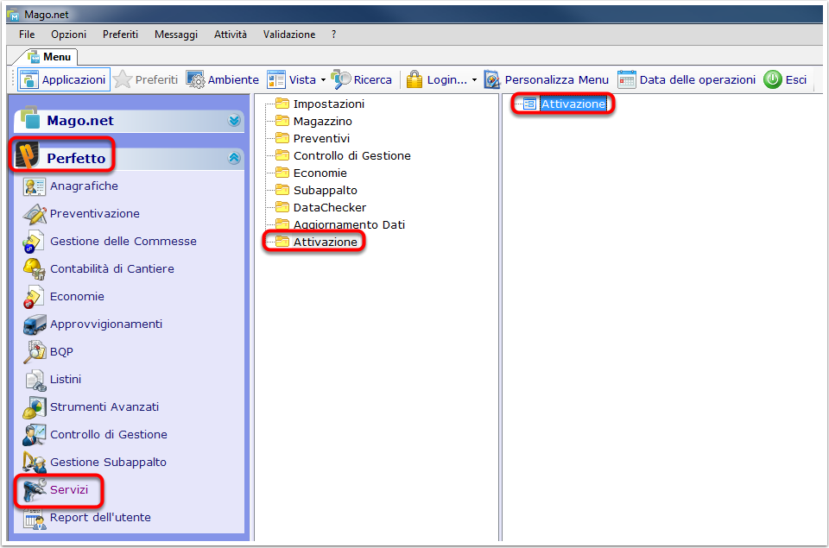Click the Listini document icon

(x=35, y=380)
